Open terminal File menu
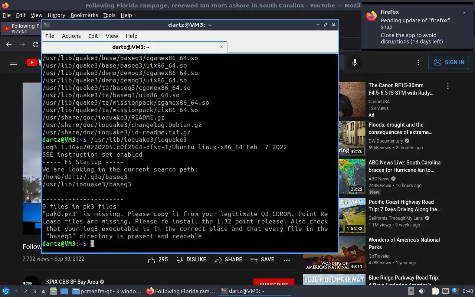The image size is (475, 297). click(x=50, y=36)
